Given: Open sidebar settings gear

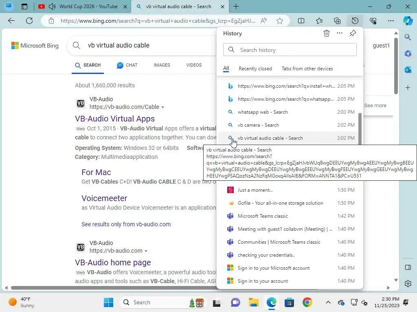Looking at the screenshot, I should click(408, 284).
